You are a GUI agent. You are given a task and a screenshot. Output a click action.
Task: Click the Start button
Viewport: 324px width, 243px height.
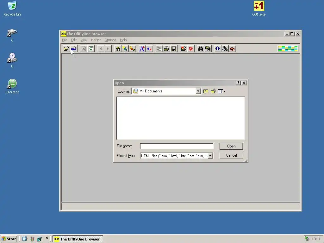(9, 239)
